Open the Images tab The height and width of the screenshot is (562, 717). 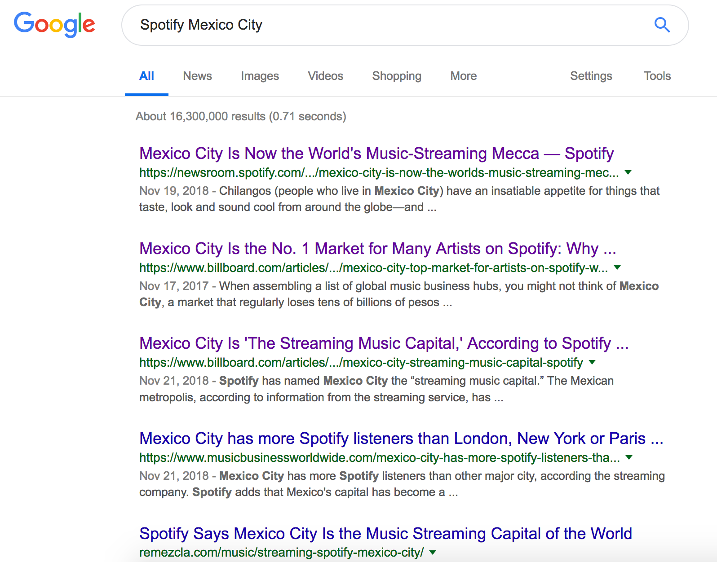tap(260, 76)
